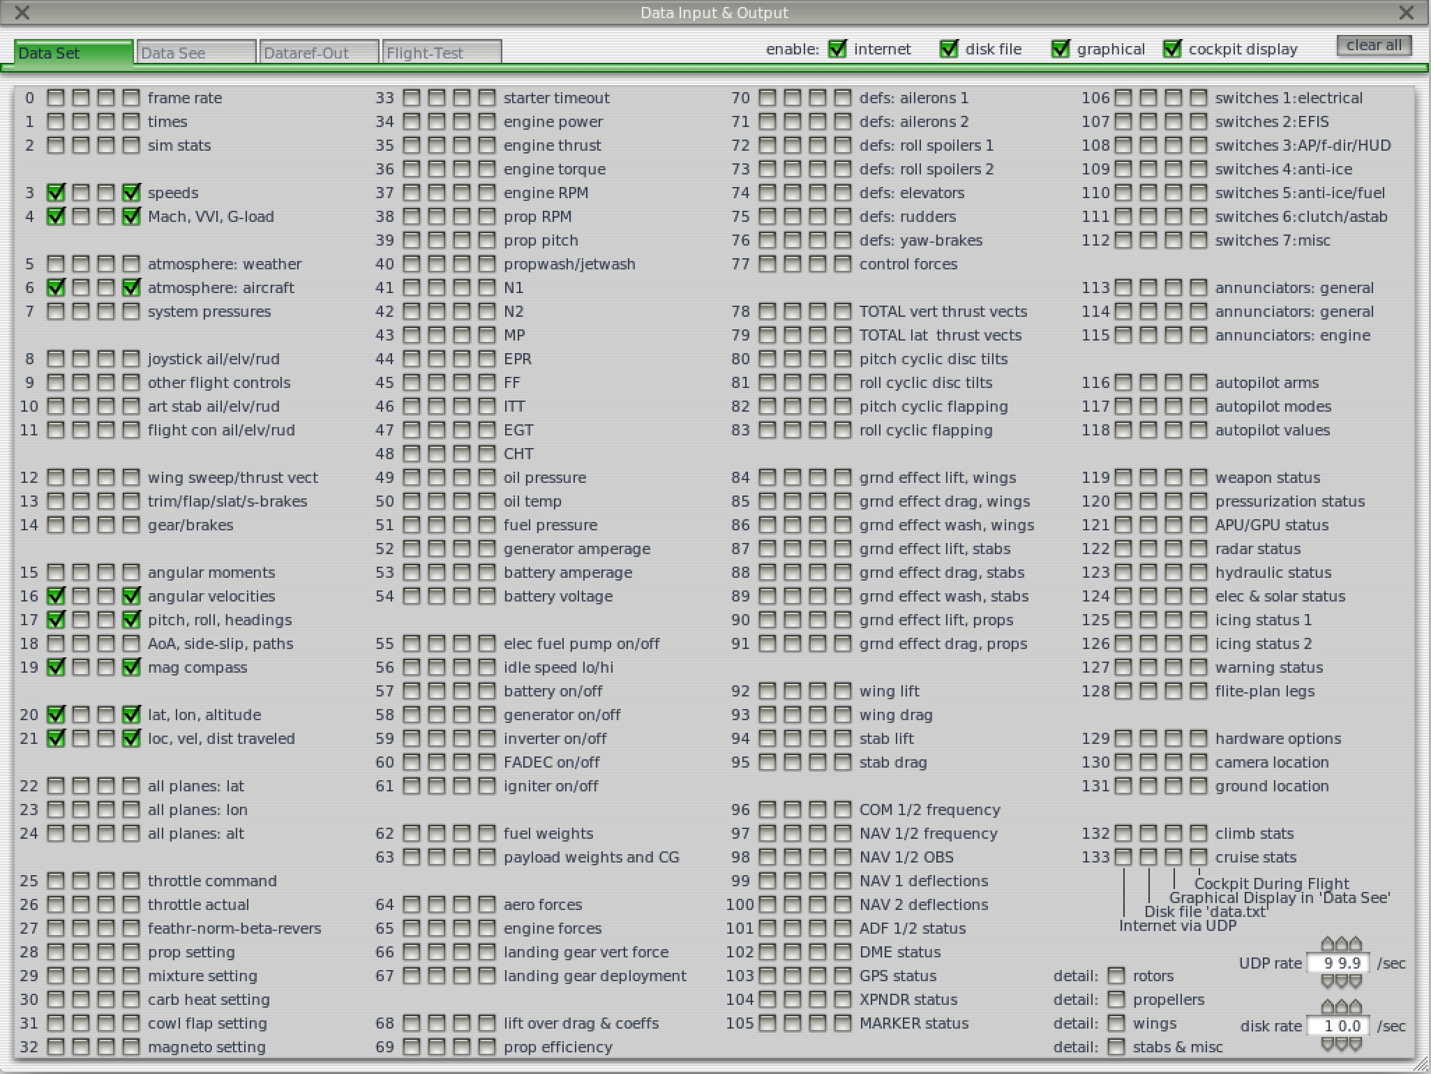
Task: Select the Flight-Test tab
Action: pyautogui.click(x=442, y=52)
